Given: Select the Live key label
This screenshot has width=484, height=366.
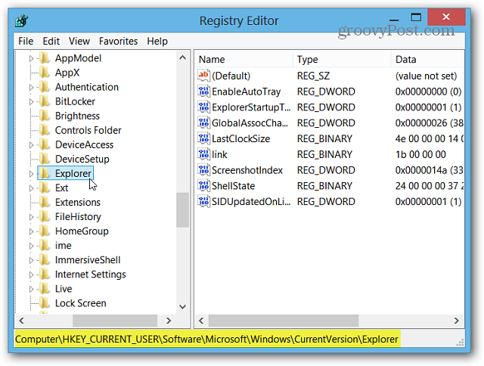Looking at the screenshot, I should click(x=64, y=289).
